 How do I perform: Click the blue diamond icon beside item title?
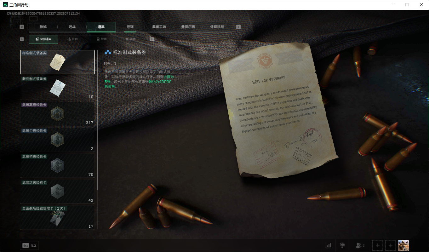pos(108,53)
